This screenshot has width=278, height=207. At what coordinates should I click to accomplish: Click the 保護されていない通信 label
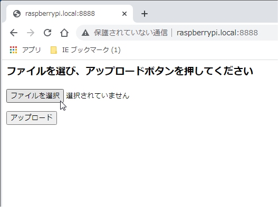click(131, 33)
